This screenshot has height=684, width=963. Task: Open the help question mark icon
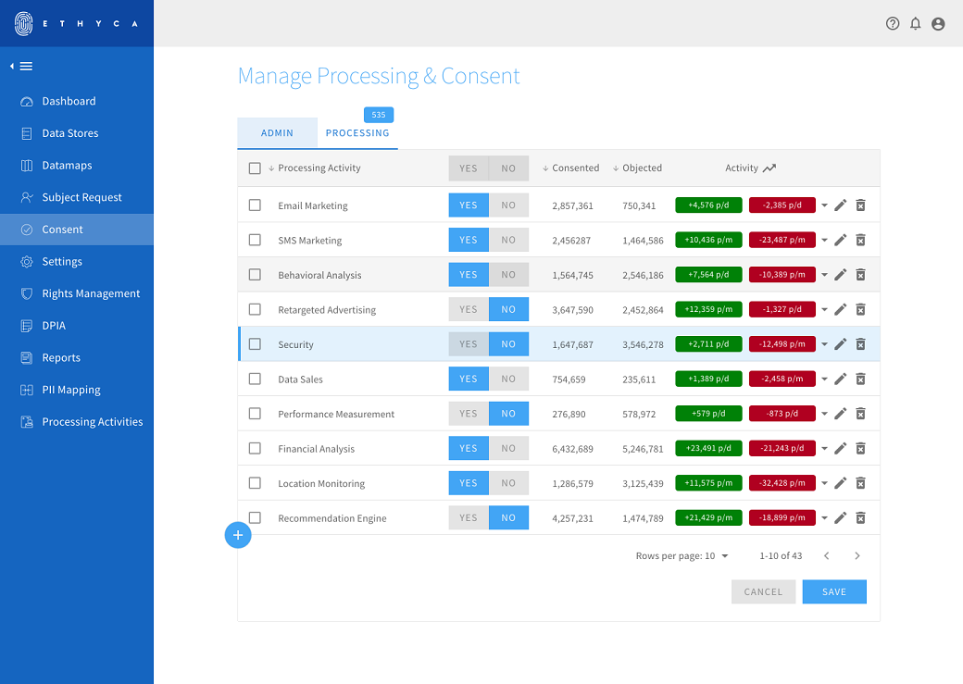892,23
